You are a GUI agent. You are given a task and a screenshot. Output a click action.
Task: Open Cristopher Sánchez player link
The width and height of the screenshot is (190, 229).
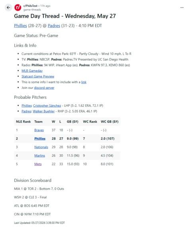pos(47,106)
